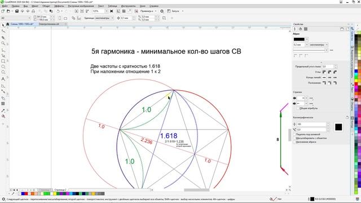Click the black nib shape preview
This screenshot has height=203, width=361.
point(338,127)
